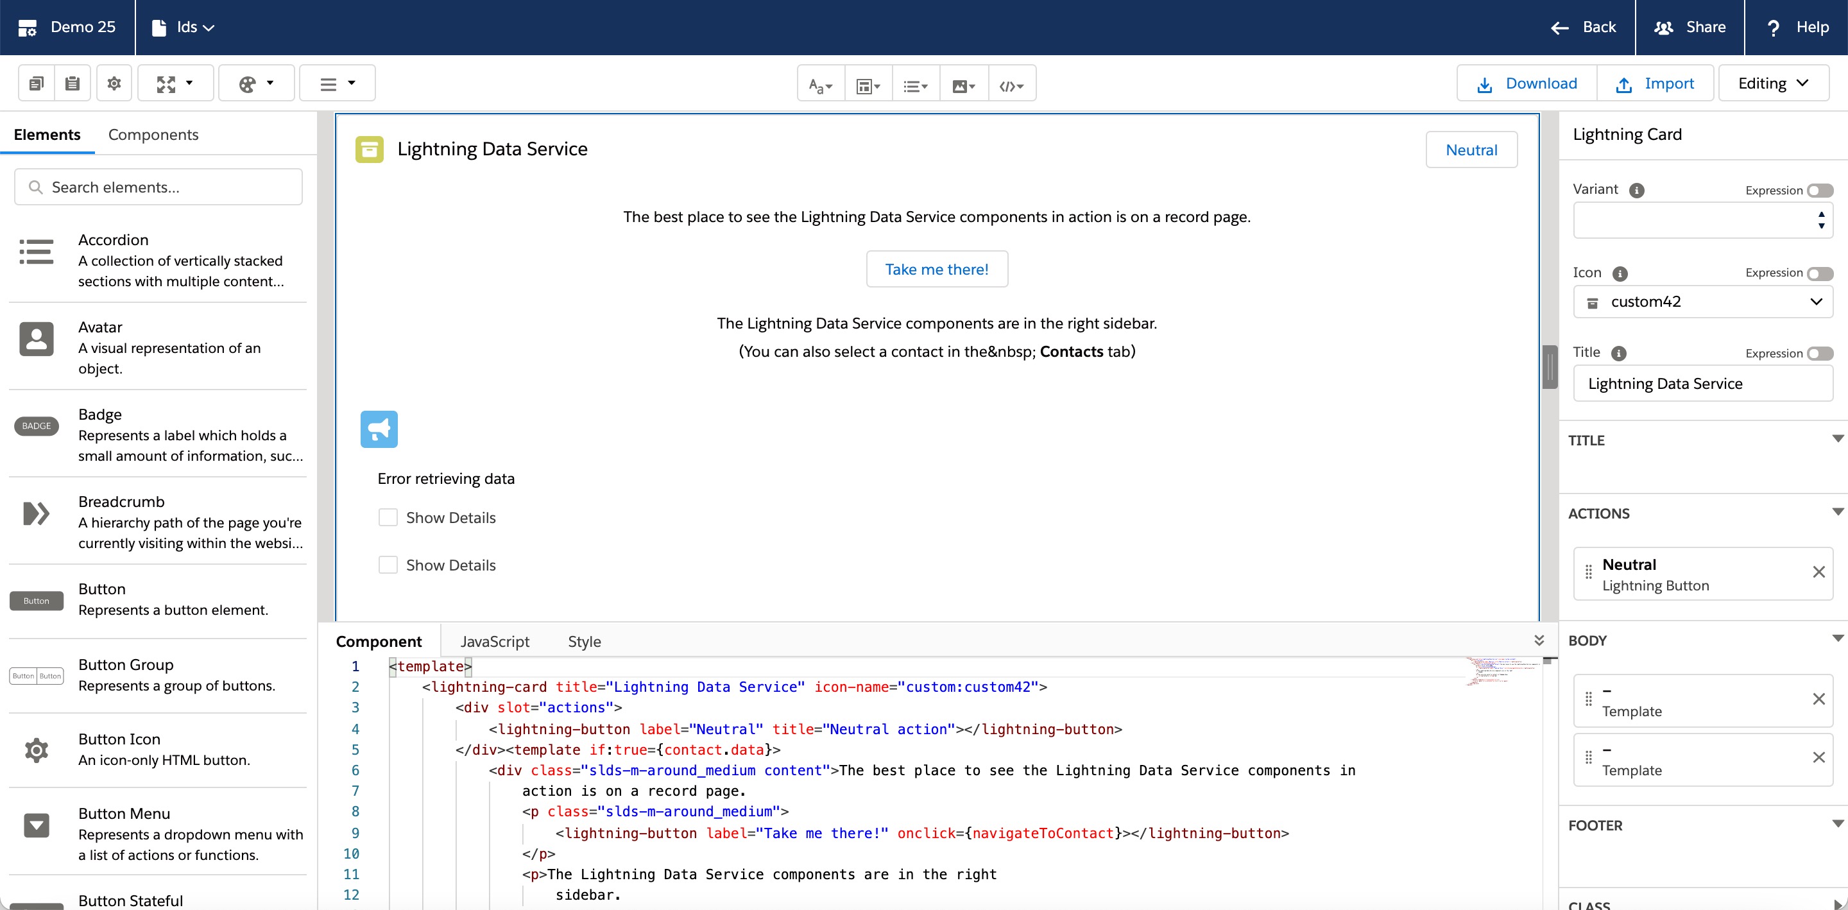Click code line number 4
The width and height of the screenshot is (1848, 910).
[x=355, y=728]
